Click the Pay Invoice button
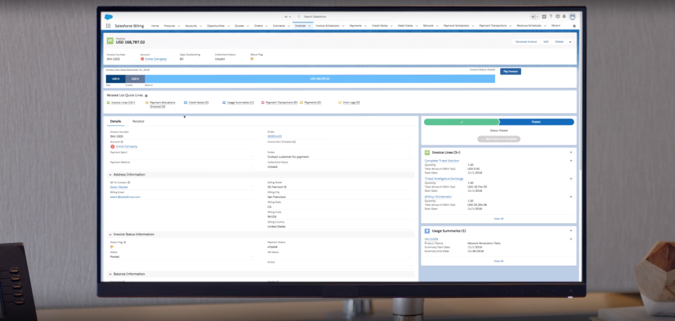Image resolution: width=675 pixels, height=321 pixels. click(510, 72)
